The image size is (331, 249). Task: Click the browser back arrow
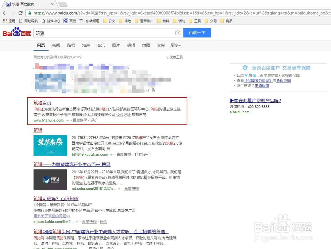point(5,13)
